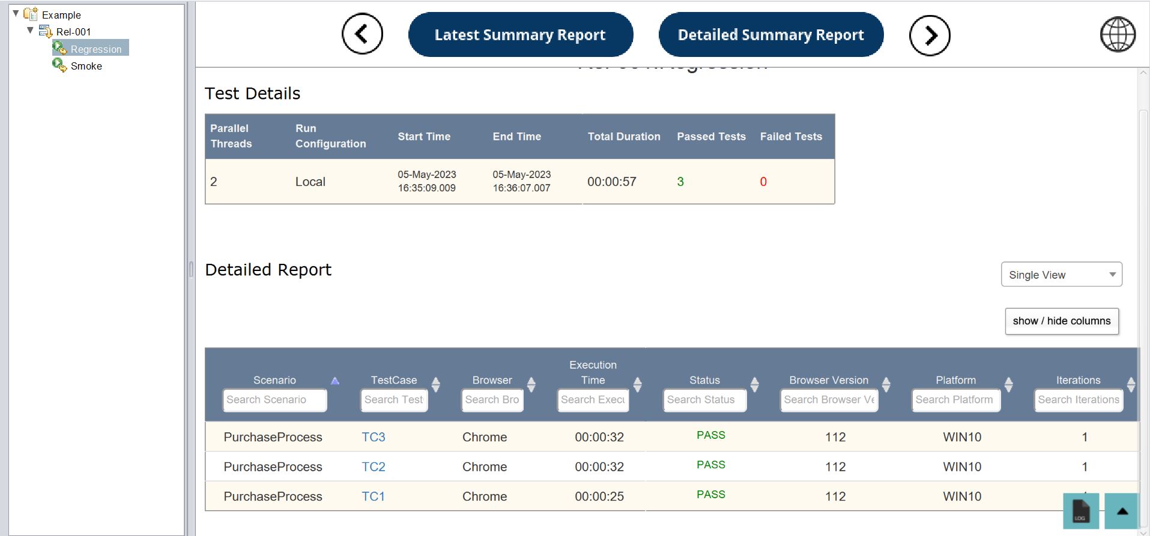This screenshot has width=1150, height=536.
Task: Open Latest Summary Report
Action: click(521, 35)
